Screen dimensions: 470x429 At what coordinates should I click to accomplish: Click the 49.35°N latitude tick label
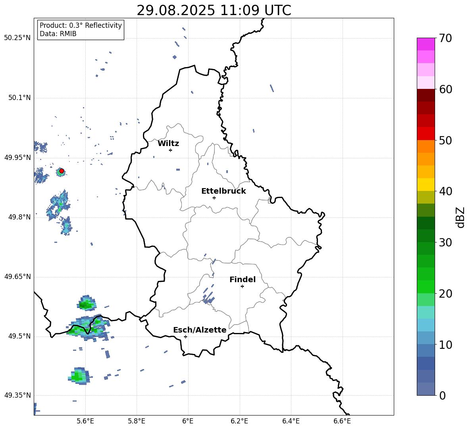point(17,395)
